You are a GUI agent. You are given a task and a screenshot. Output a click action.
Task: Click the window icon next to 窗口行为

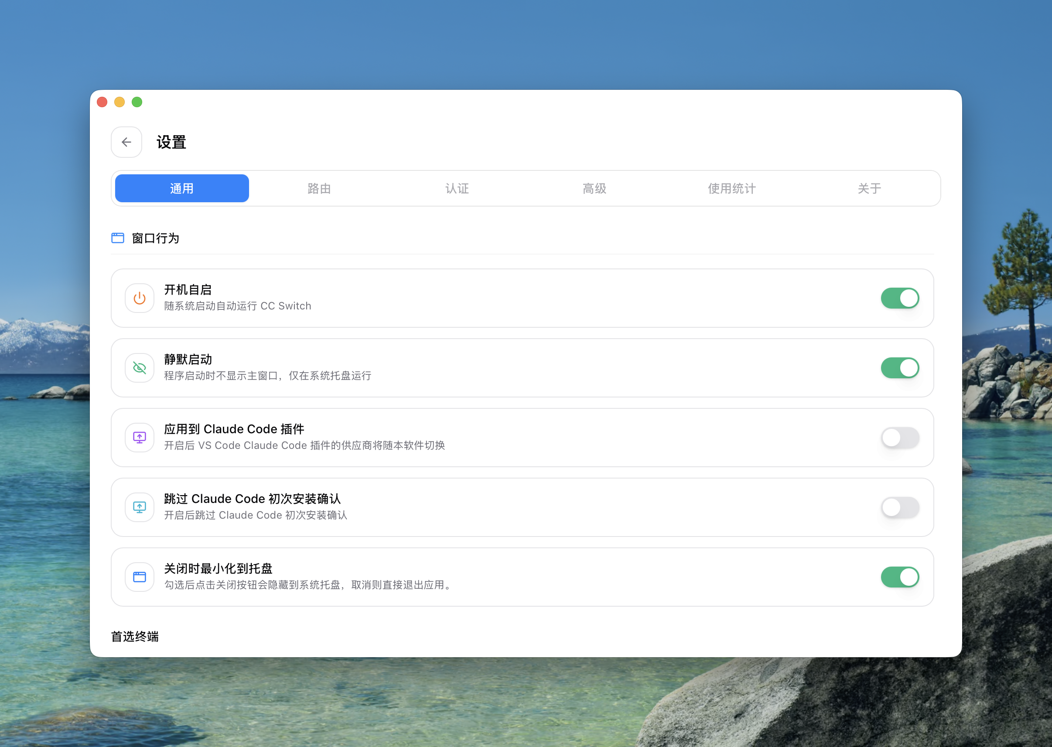(x=118, y=238)
